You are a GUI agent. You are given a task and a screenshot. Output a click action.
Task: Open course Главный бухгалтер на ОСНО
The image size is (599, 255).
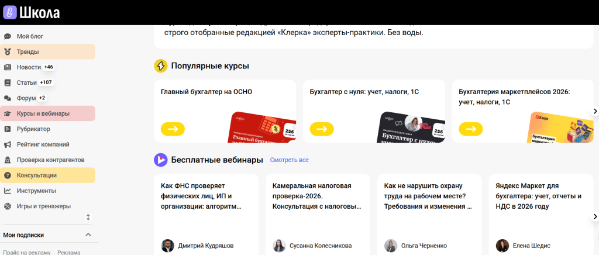point(206,92)
